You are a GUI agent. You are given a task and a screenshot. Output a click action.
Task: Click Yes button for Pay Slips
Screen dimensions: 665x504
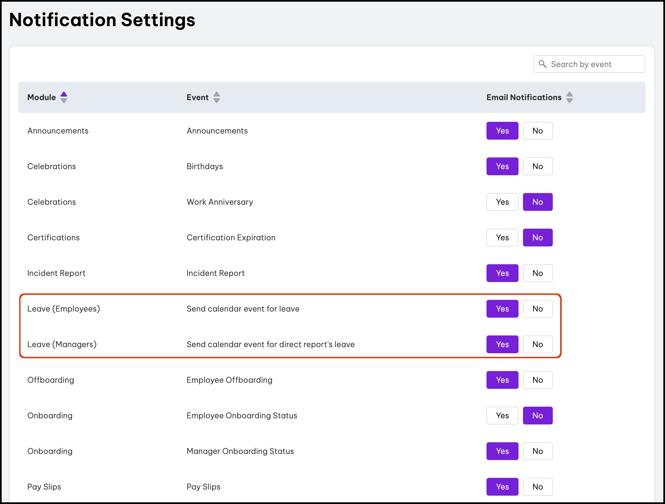pyautogui.click(x=502, y=486)
